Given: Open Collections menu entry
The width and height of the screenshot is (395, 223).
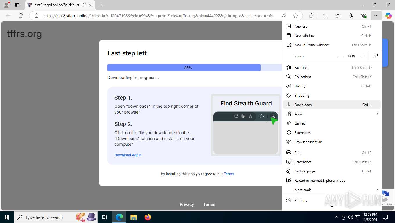Looking at the screenshot, I should (x=332, y=77).
